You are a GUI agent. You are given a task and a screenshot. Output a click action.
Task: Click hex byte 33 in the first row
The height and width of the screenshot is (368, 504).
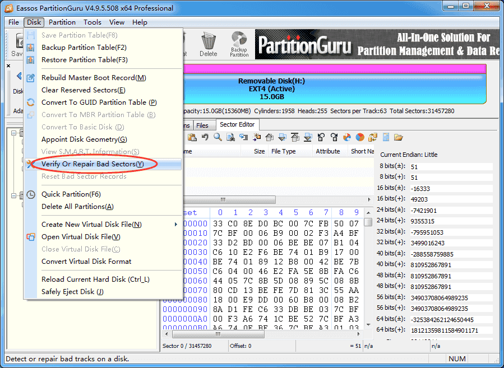tap(218, 223)
